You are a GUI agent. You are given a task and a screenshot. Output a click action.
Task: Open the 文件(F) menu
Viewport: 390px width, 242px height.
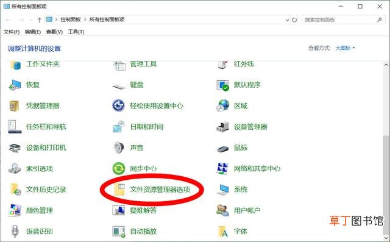[12, 32]
